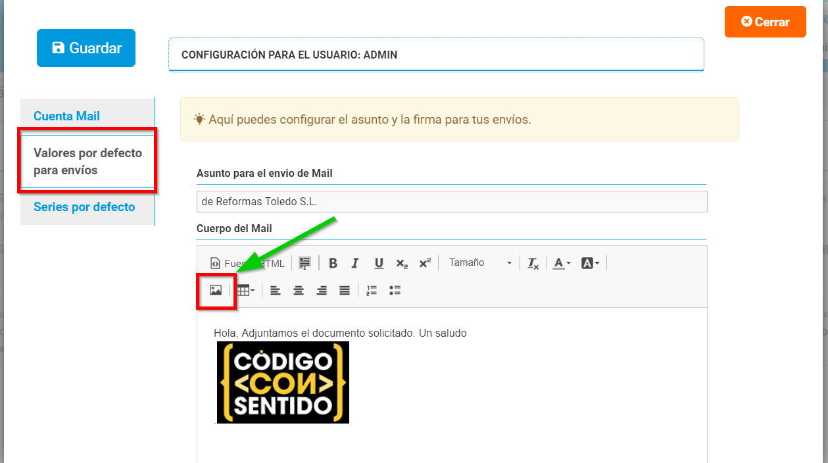Open the Cuenta Mail tab
This screenshot has height=463, width=828.
pos(66,116)
